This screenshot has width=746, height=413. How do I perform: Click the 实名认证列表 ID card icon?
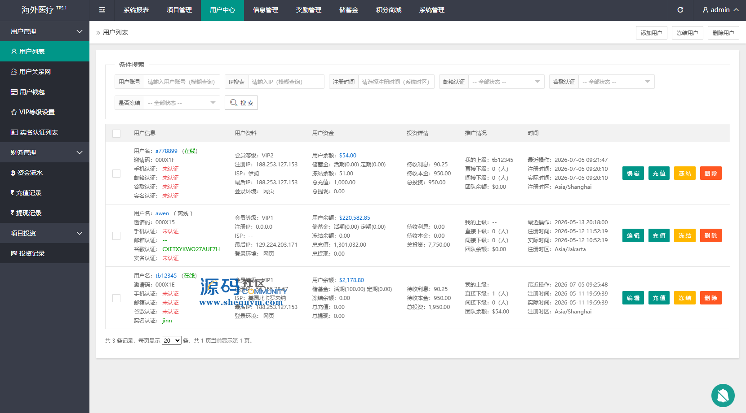(x=14, y=132)
